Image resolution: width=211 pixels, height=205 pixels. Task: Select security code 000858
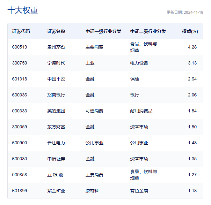pyautogui.click(x=19, y=175)
